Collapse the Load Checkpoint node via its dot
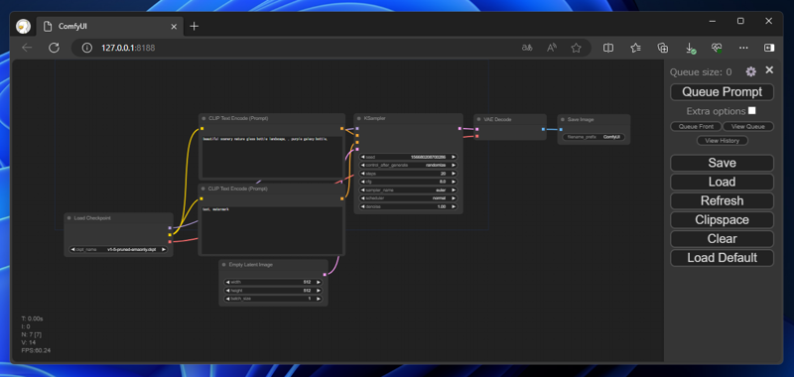Image resolution: width=794 pixels, height=377 pixels. click(x=68, y=218)
